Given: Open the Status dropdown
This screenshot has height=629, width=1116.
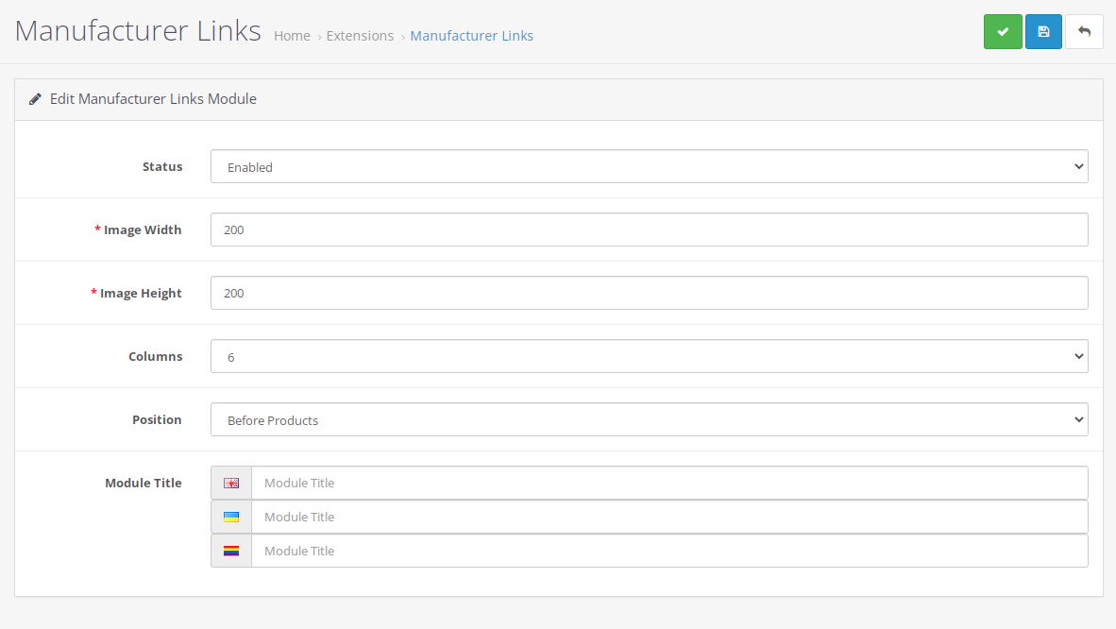Looking at the screenshot, I should click(649, 166).
